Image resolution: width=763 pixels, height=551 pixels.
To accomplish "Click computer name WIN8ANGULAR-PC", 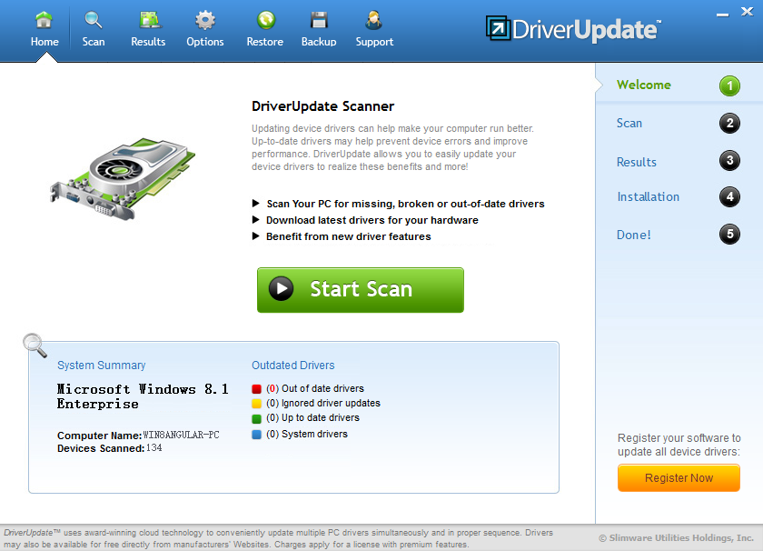I will (x=181, y=435).
